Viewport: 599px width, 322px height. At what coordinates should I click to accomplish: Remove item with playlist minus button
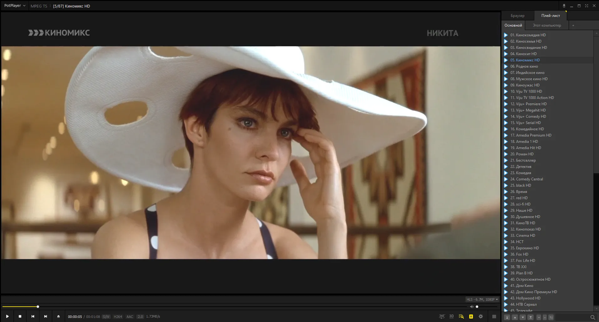(545, 317)
